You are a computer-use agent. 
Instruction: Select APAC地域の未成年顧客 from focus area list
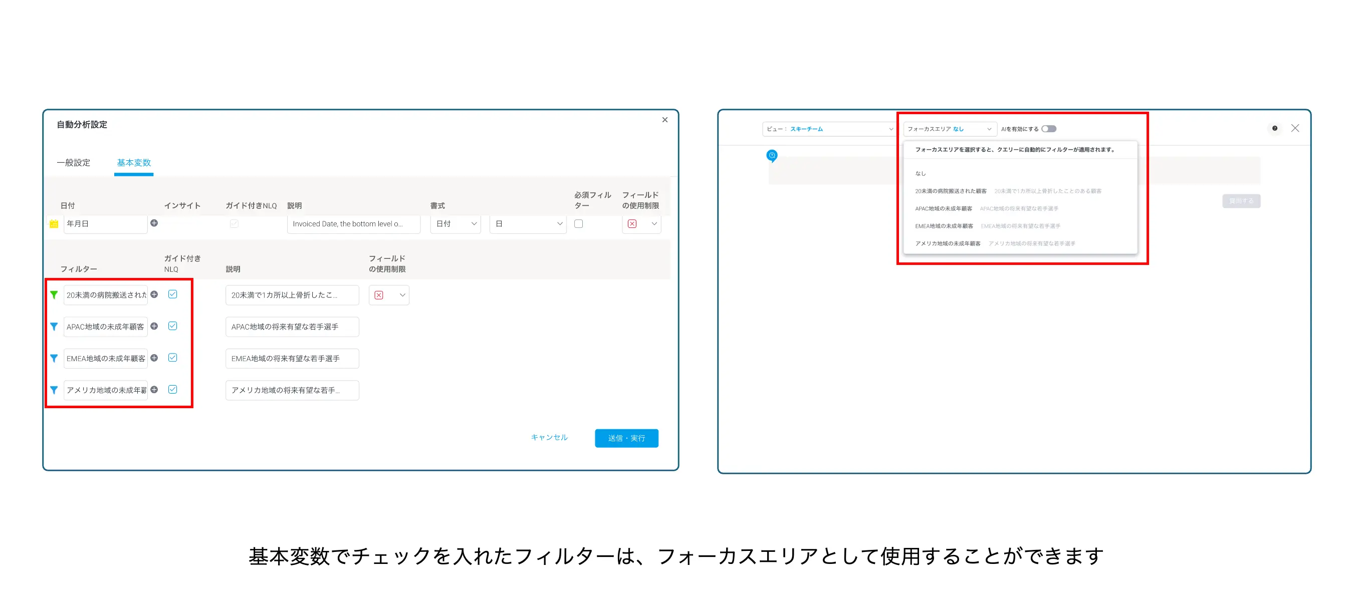click(x=944, y=208)
